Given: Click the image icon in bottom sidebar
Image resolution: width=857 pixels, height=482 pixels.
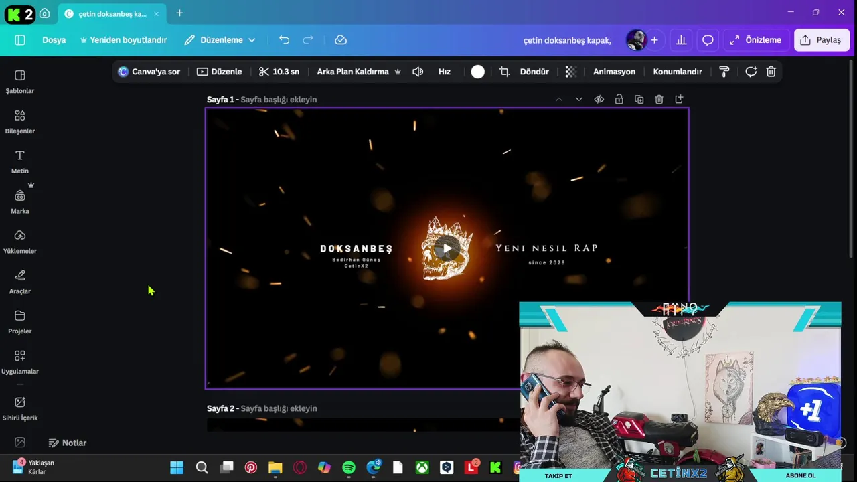Looking at the screenshot, I should [x=20, y=443].
